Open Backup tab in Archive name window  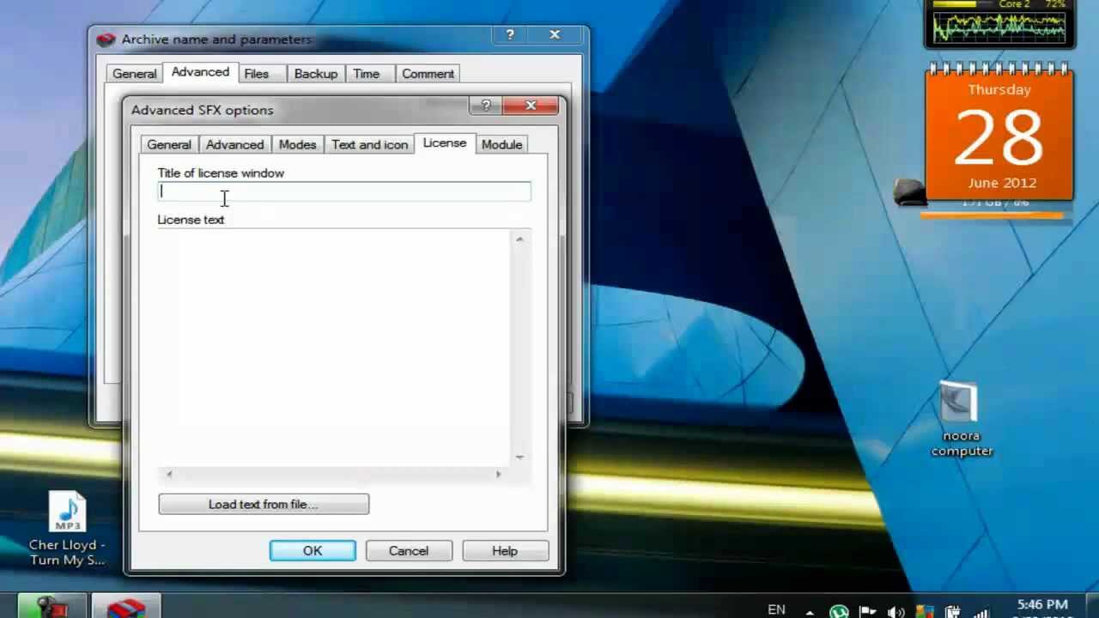click(316, 74)
